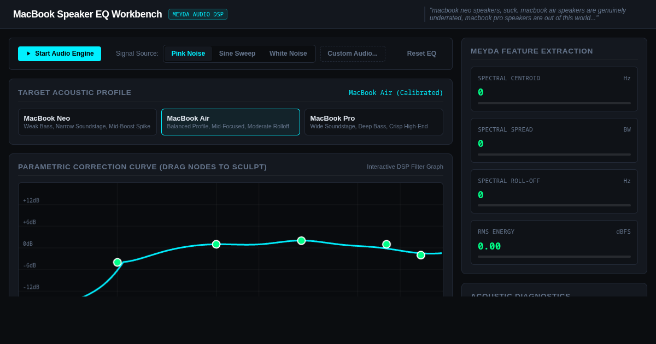Click the first EQ node near -6dB

coord(118,262)
